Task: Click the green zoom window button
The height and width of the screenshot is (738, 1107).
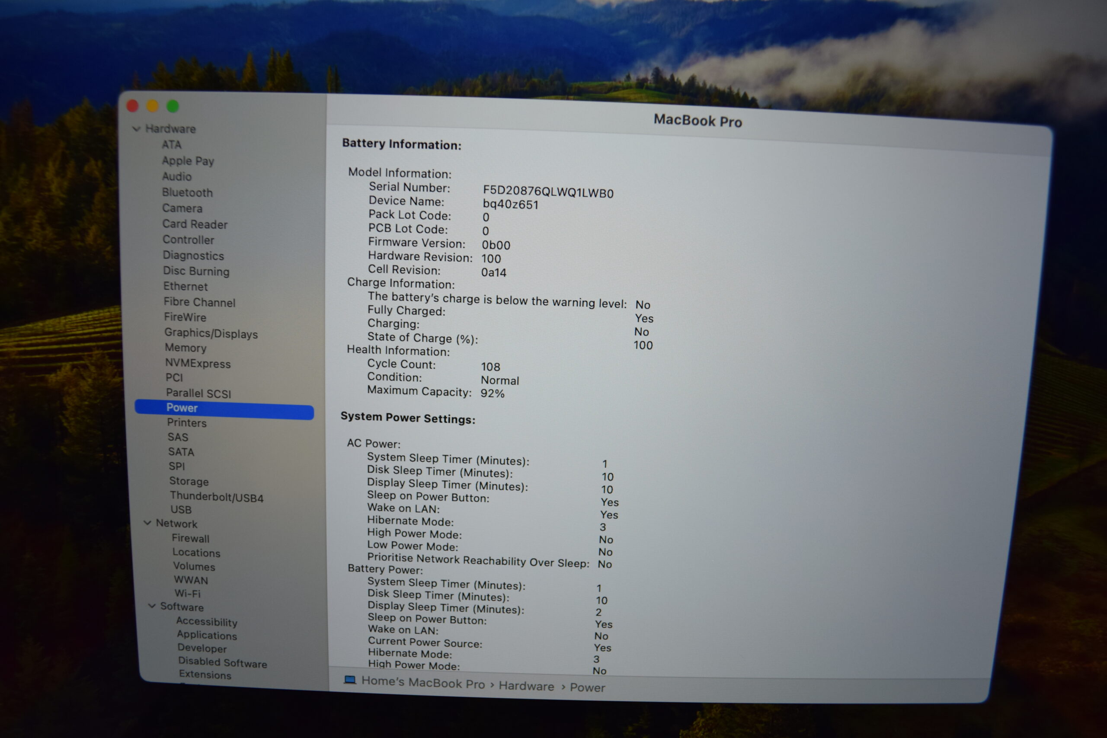Action: [173, 106]
